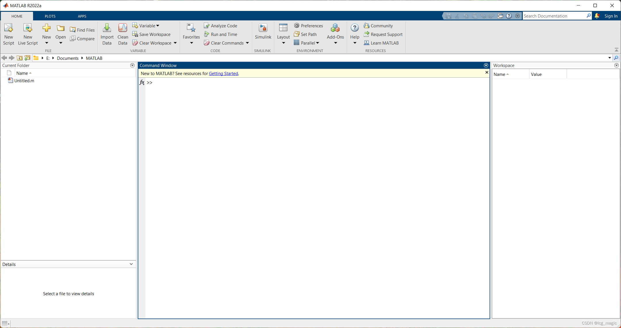This screenshot has height=328, width=621.
Task: Click the notification bell icon
Action: click(x=597, y=16)
